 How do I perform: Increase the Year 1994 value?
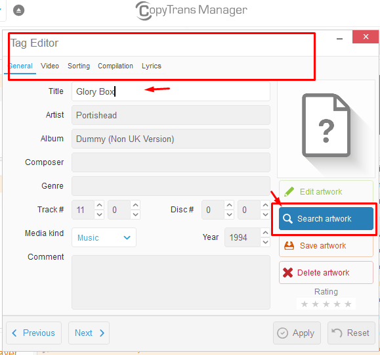(265, 233)
